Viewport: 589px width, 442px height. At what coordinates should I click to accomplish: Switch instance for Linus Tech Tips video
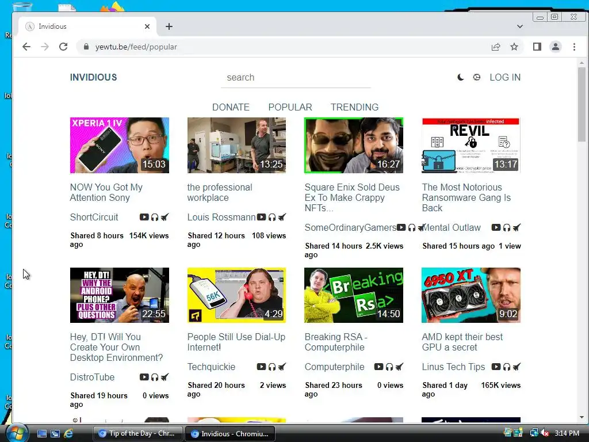[x=517, y=367]
